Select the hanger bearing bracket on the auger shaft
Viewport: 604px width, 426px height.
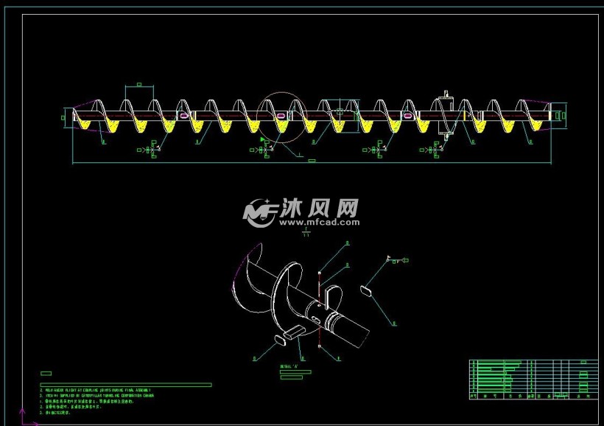pos(446,114)
